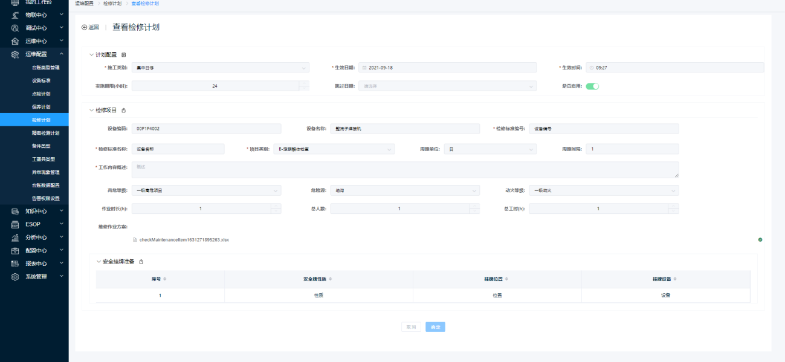Screen dimensions: 785x362
Task: Click the 系统管理 gear icon in sidebar
Action: pyautogui.click(x=15, y=277)
